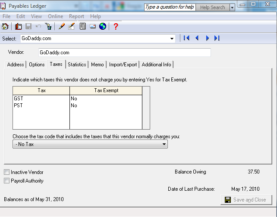
Task: Click the GST tax row
Action: click(77, 99)
